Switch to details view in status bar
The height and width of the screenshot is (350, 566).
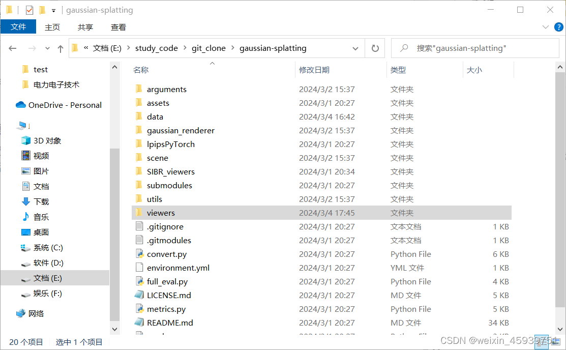(541, 342)
